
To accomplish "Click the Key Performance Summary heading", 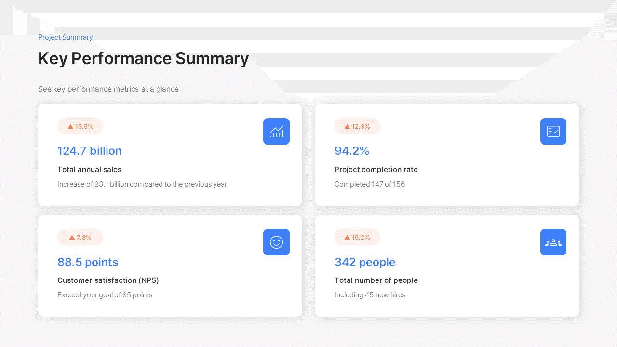I will [143, 58].
